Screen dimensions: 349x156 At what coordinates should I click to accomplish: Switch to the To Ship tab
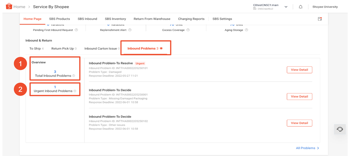click(36, 49)
